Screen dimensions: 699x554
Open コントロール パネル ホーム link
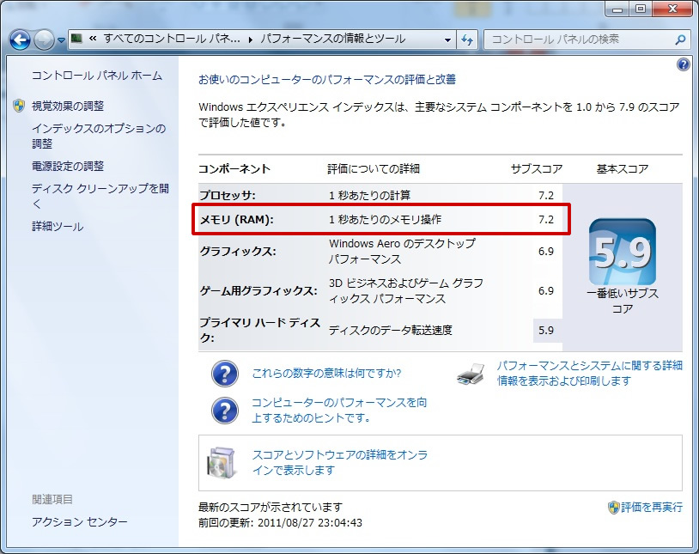[x=97, y=76]
